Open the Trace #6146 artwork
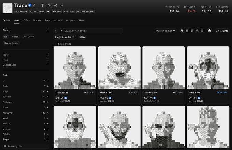Image resolution: width=232 pixels, height=150 pixels. (x=163, y=67)
